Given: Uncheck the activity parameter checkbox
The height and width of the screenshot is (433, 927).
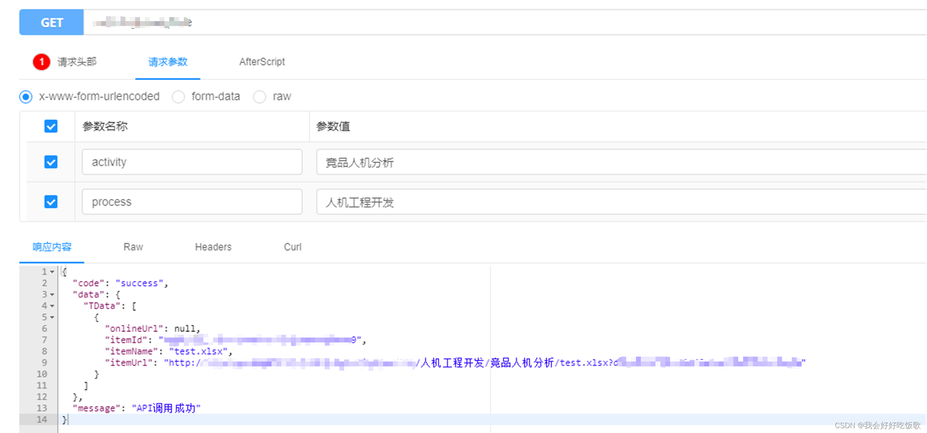Looking at the screenshot, I should (50, 162).
